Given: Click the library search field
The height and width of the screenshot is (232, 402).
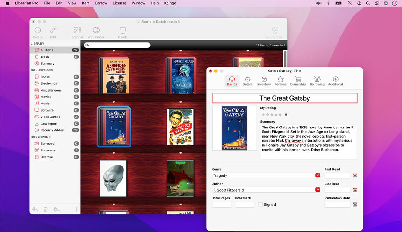Looking at the screenshot, I should [x=117, y=45].
